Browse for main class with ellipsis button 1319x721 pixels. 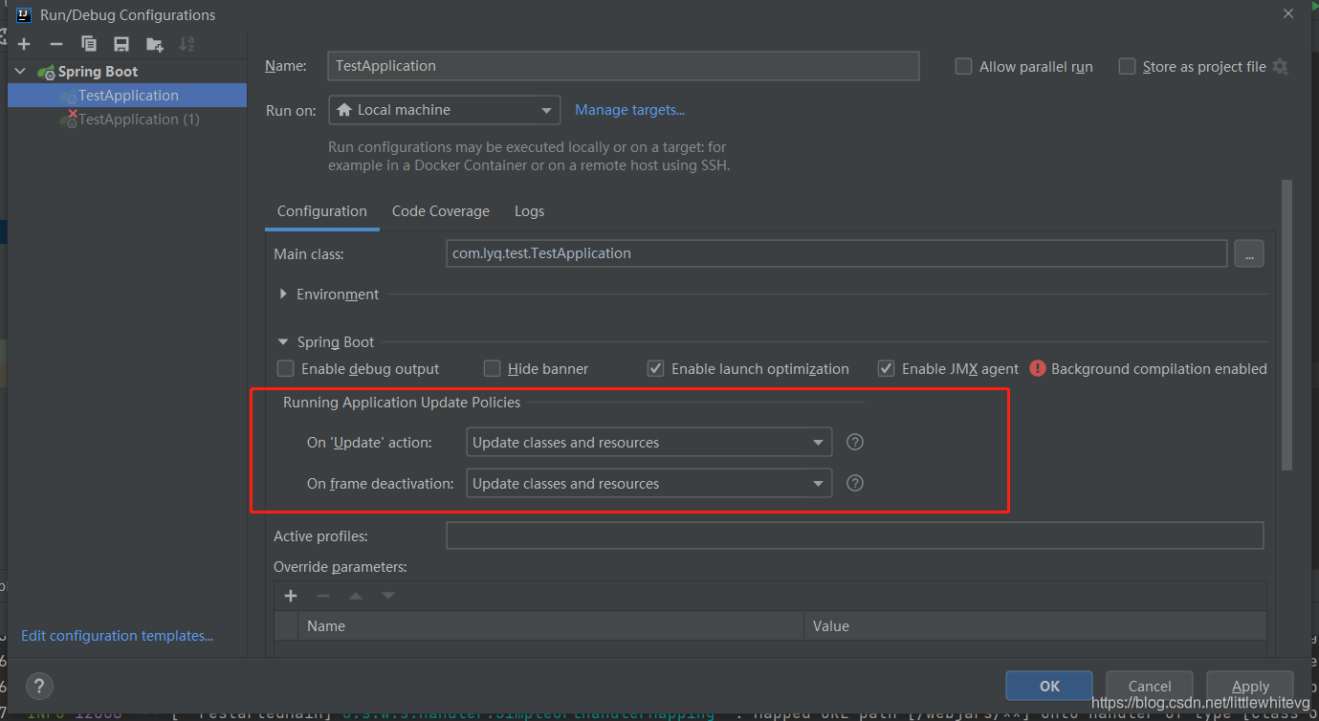pos(1249,253)
